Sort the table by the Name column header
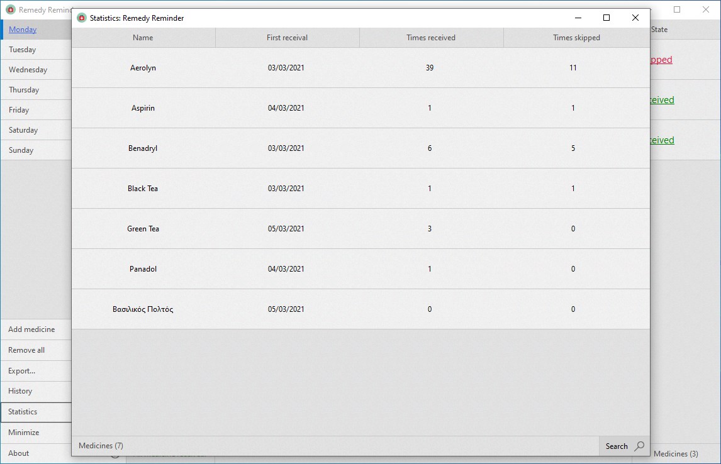 143,38
